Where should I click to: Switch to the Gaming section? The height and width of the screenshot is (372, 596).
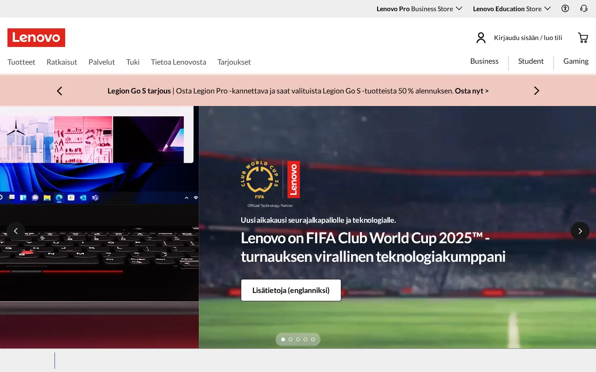[576, 61]
